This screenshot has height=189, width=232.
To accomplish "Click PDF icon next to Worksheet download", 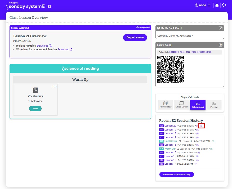I will (x=71, y=49).
